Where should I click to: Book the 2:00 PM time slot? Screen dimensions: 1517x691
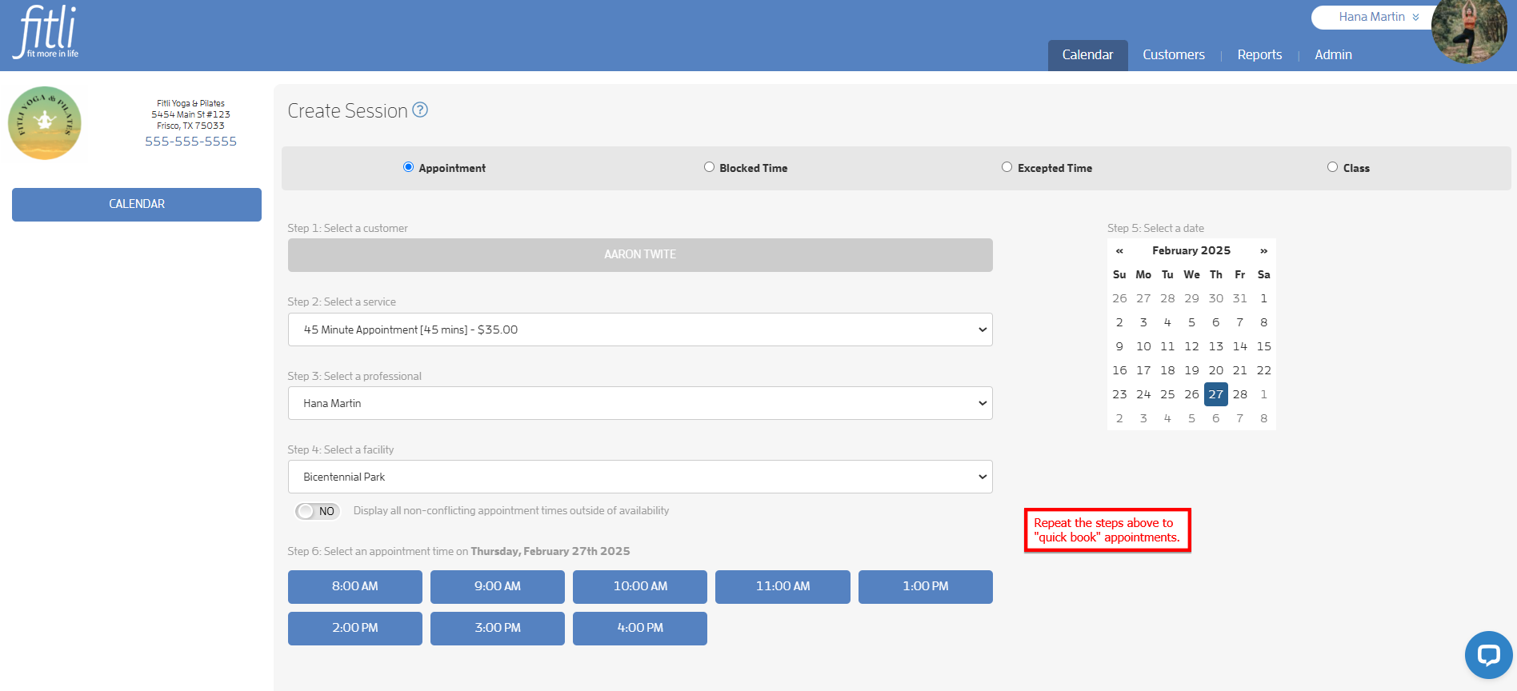point(355,628)
